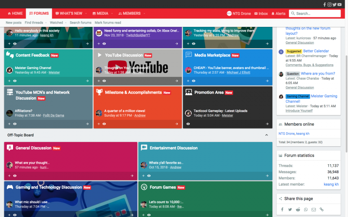Toggle watch eye on General Discussion forum

[15, 176]
